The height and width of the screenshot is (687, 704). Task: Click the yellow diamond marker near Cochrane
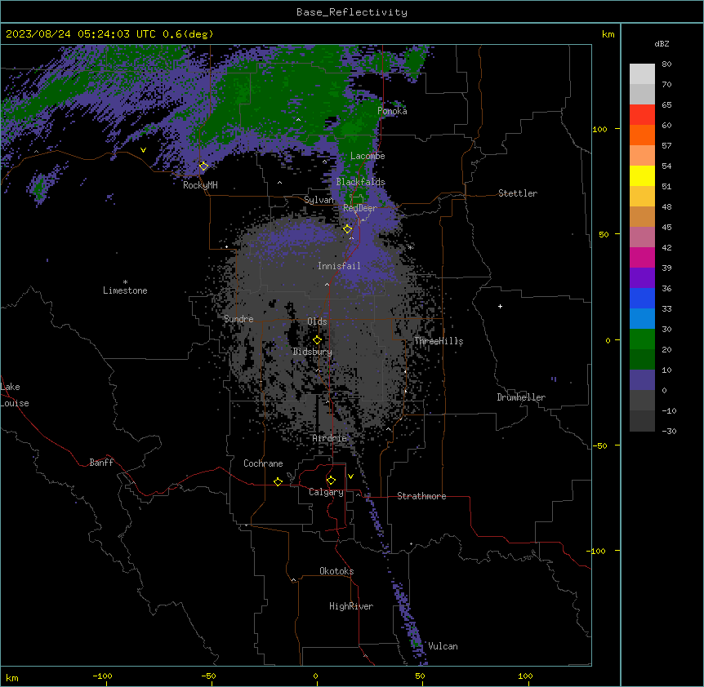[x=278, y=481]
